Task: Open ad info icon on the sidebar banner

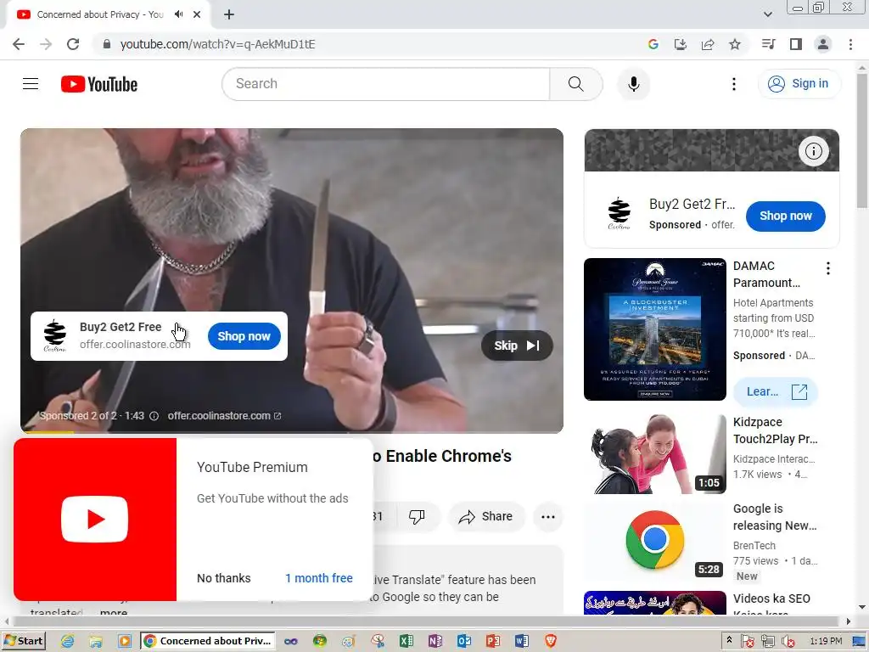Action: (813, 151)
